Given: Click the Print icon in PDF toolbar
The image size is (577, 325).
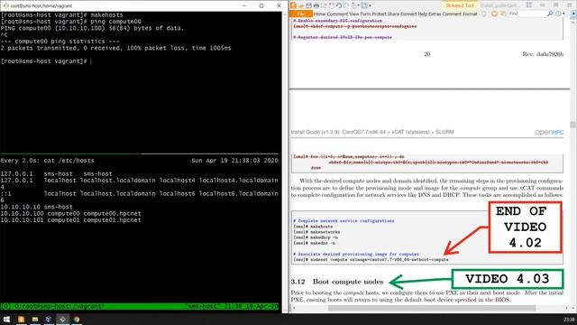Looking at the screenshot, I should [316, 5].
